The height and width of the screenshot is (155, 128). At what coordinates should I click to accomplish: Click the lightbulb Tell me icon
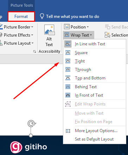(x=42, y=16)
